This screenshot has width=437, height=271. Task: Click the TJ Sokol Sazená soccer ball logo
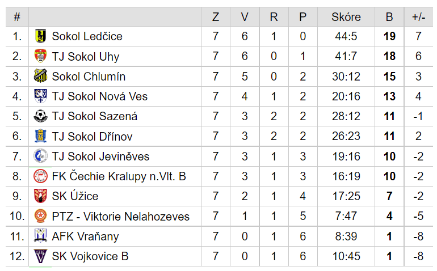click(x=40, y=116)
